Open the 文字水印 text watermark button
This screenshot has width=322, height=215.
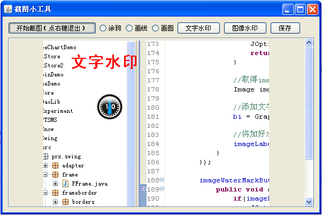(198, 28)
